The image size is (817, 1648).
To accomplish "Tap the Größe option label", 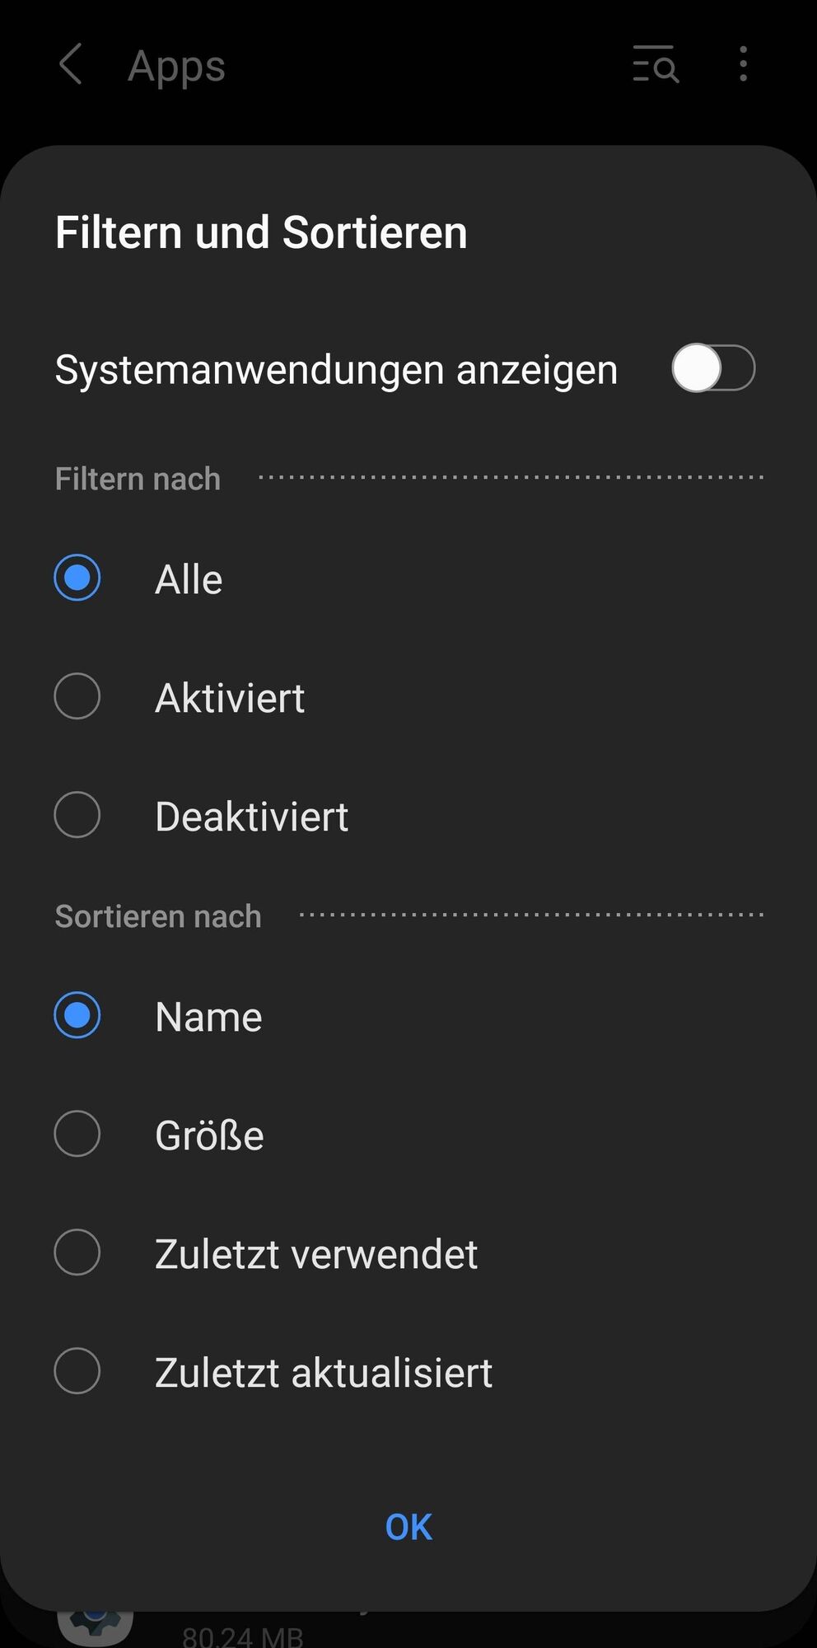I will 209,1135.
